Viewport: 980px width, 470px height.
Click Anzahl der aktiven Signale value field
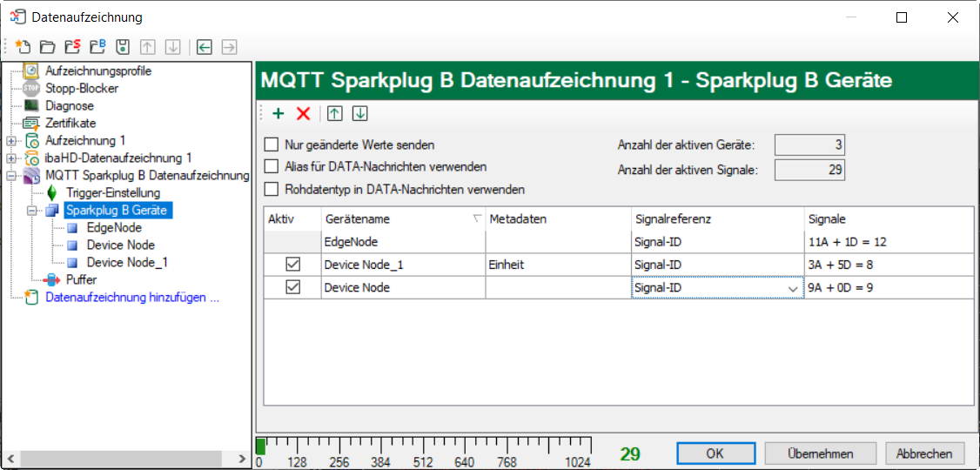click(x=810, y=170)
